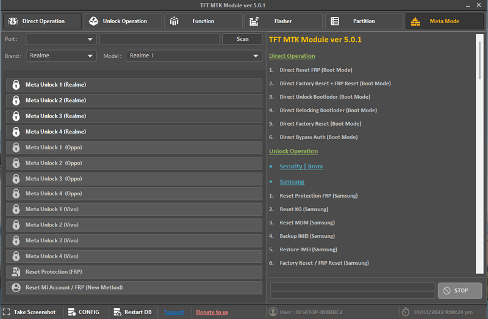Click the Partition tab icon
The width and height of the screenshot is (488, 319).
[335, 21]
